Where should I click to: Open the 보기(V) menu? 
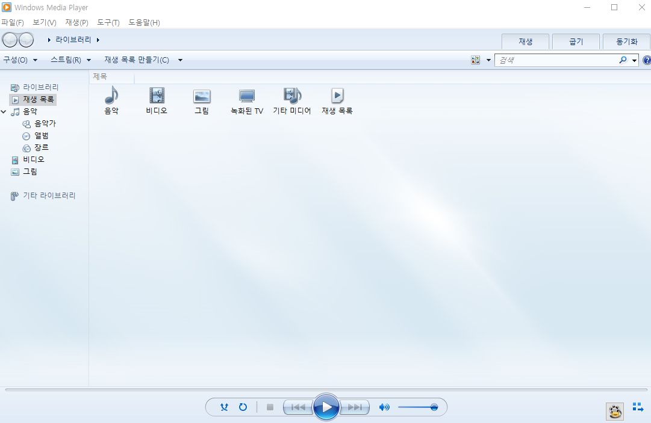45,22
